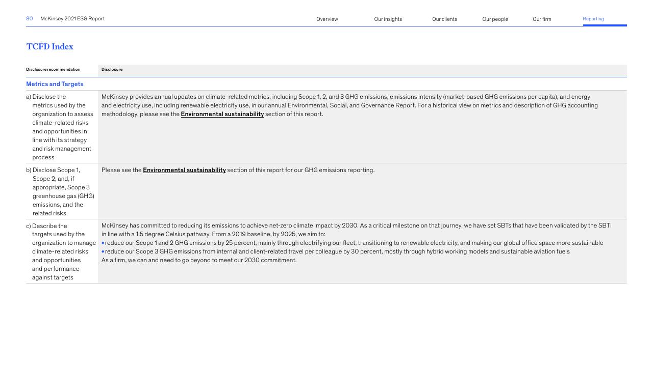
Task: Open the Overview navigation tab
Action: 327,19
